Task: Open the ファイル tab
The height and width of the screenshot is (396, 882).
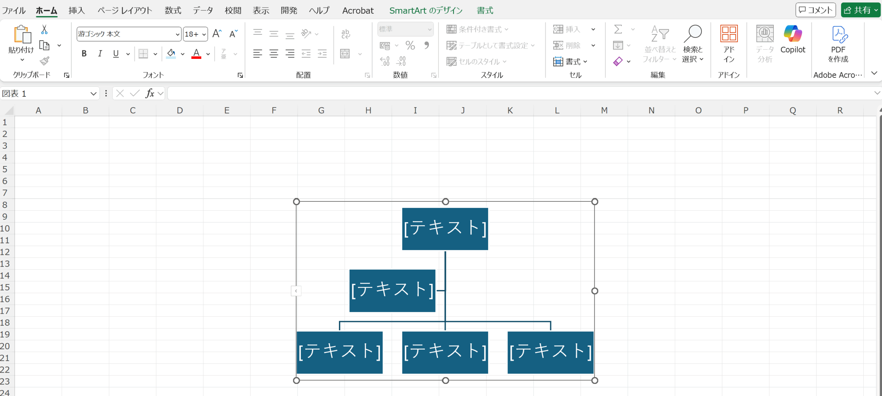Action: 14,10
